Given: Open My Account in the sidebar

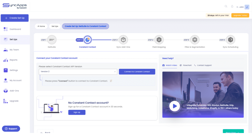Looking at the screenshot, I should coord(15,81).
